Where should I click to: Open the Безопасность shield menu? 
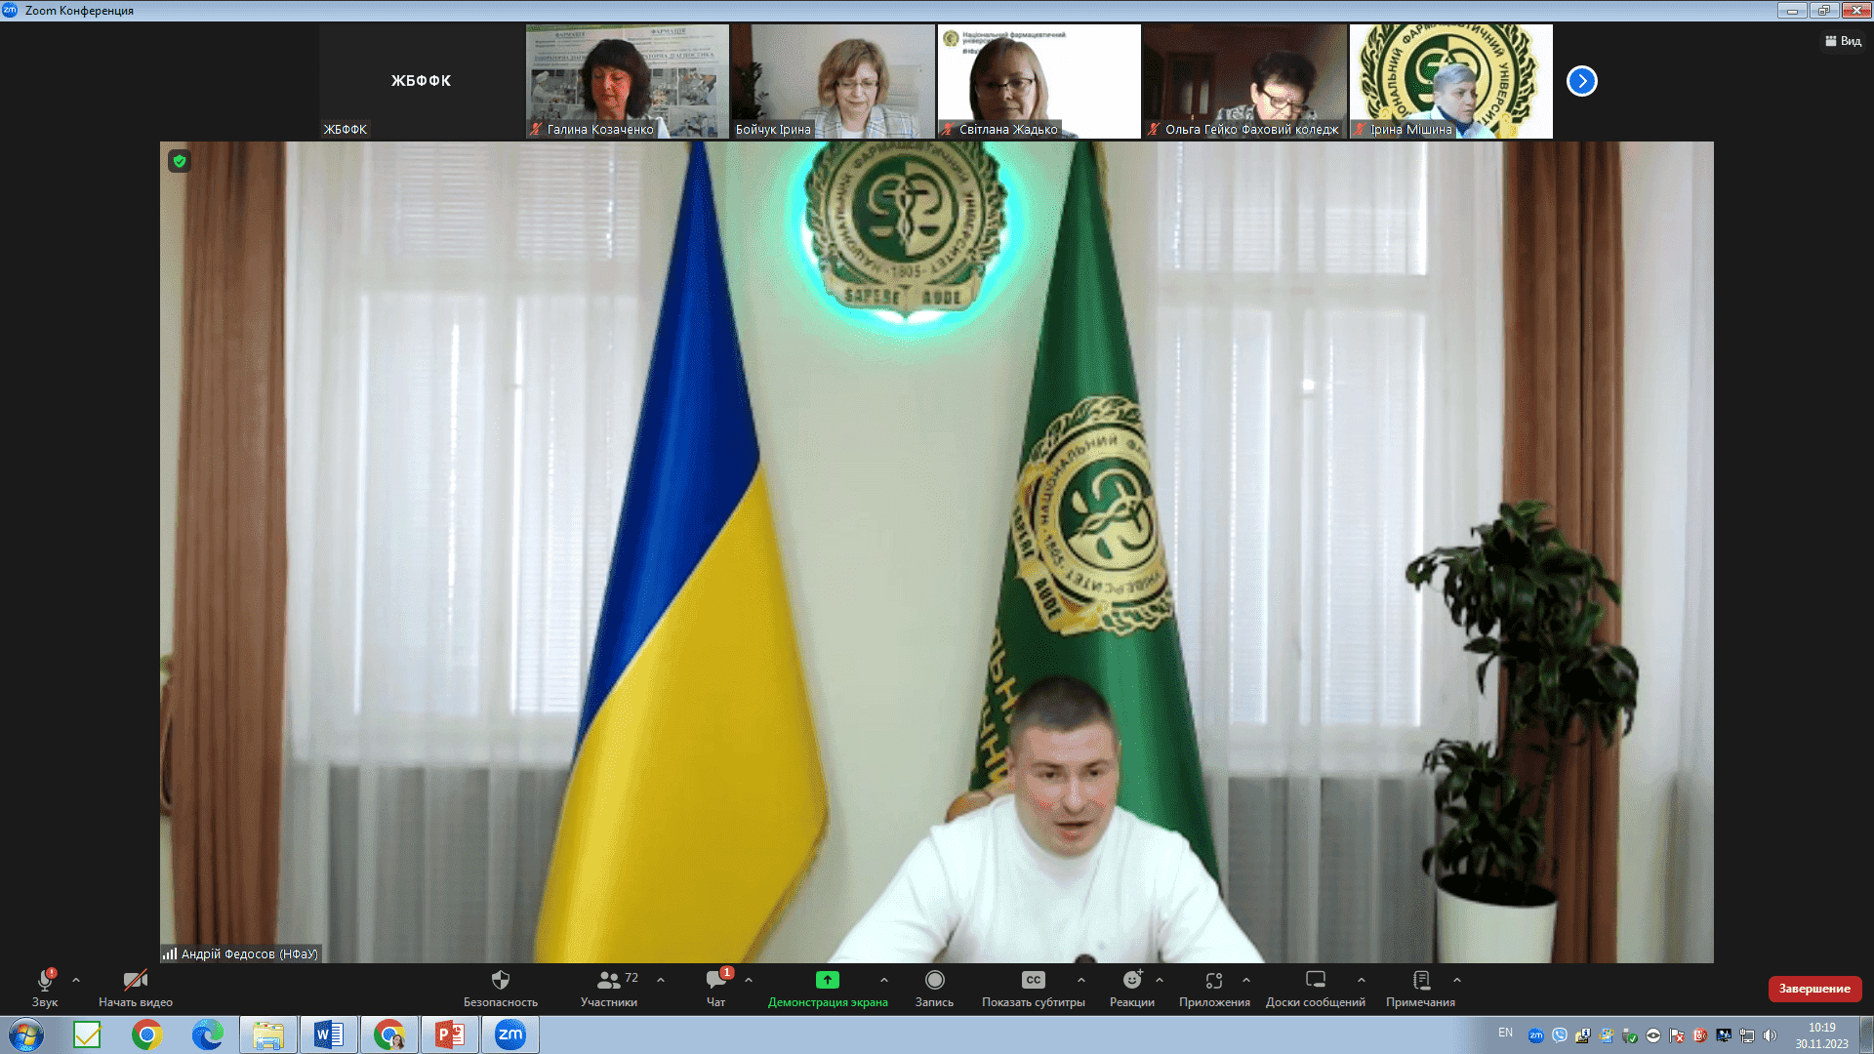coord(501,988)
